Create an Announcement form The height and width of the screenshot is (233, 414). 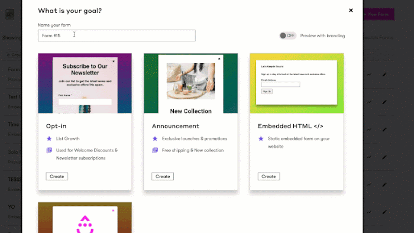163,176
